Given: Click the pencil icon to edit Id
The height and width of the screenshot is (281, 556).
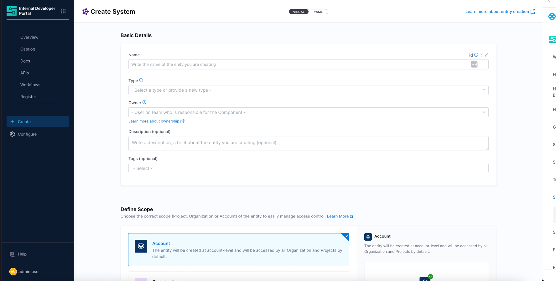Looking at the screenshot, I should [x=486, y=55].
